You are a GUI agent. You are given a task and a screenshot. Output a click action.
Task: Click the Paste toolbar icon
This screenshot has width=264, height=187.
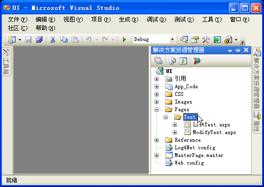pos(75,40)
